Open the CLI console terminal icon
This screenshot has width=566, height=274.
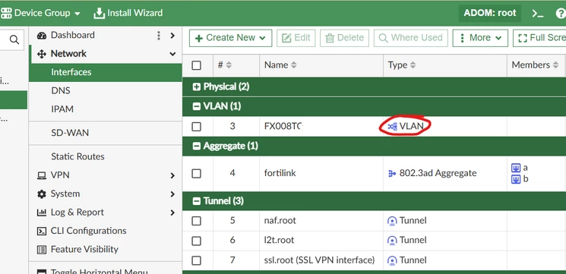(537, 14)
